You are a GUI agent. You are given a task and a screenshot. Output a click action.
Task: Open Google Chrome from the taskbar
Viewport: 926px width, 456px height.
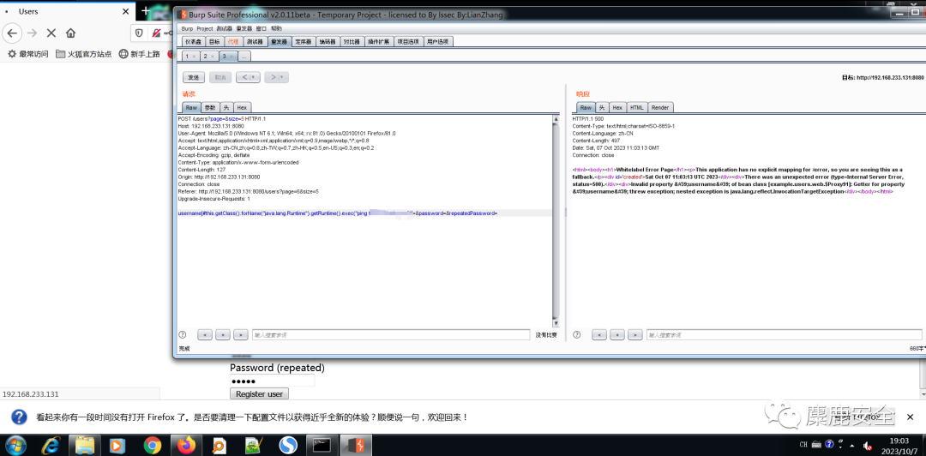click(153, 444)
